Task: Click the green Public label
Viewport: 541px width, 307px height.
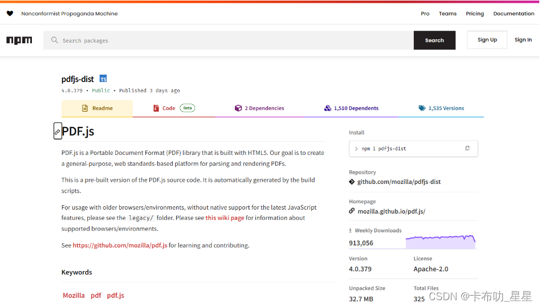Action: click(x=101, y=91)
